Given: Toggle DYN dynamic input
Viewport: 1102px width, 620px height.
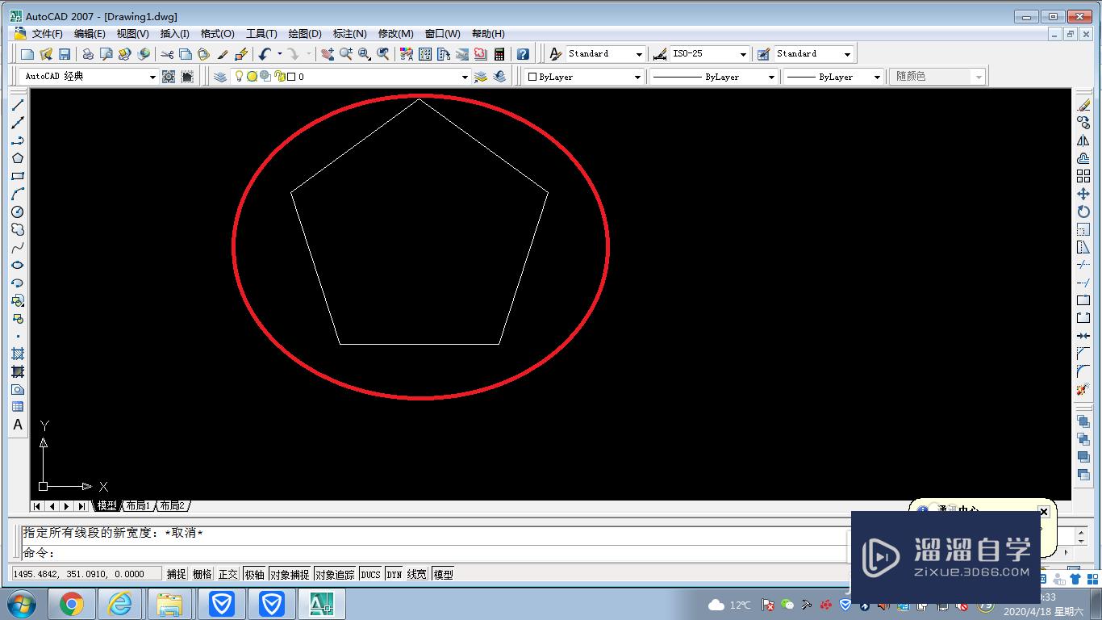Looking at the screenshot, I should point(394,574).
